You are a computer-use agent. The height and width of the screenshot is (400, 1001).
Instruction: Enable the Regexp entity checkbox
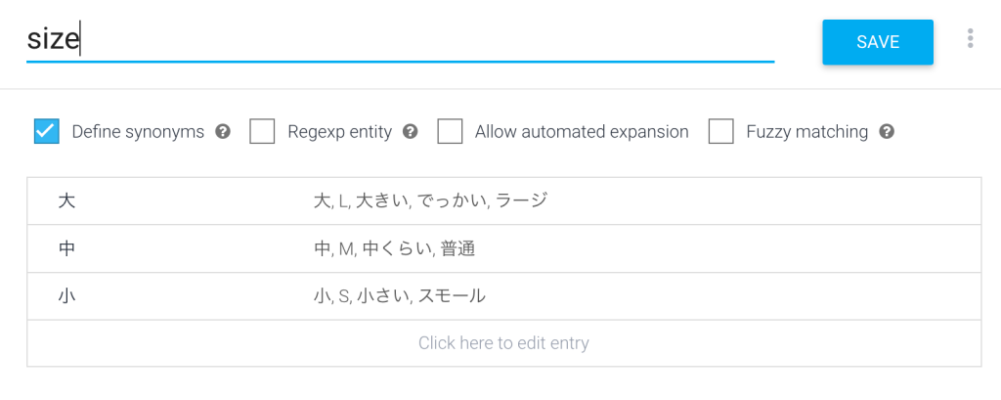(x=262, y=131)
